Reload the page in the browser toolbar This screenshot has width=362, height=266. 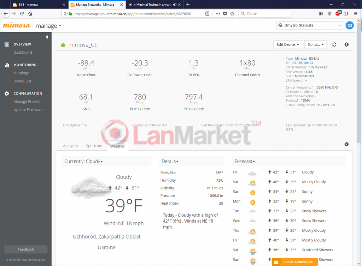(22, 14)
